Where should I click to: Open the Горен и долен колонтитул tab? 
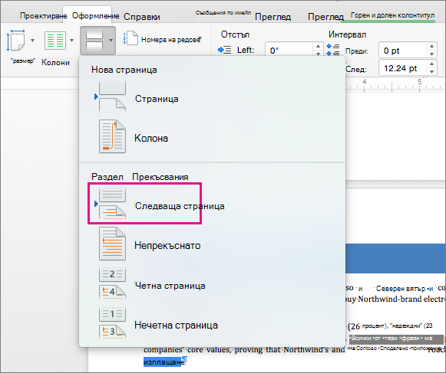(392, 15)
